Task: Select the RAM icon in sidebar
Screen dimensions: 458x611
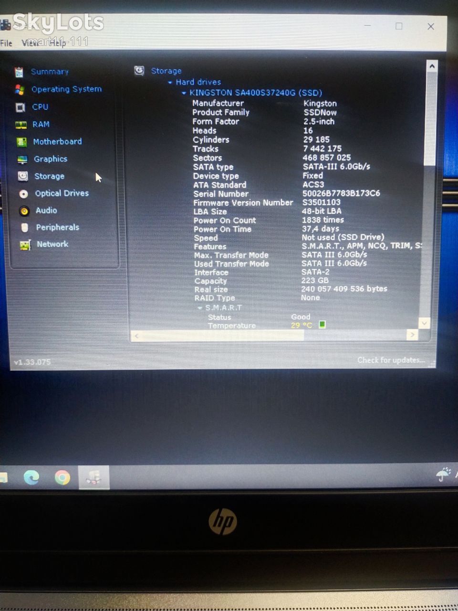Action: [21, 125]
